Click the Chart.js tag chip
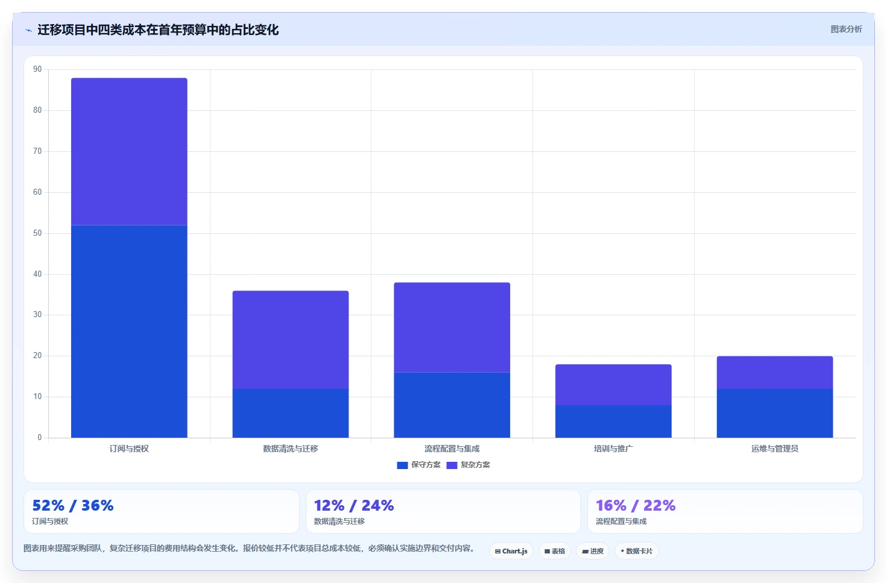 coord(511,551)
